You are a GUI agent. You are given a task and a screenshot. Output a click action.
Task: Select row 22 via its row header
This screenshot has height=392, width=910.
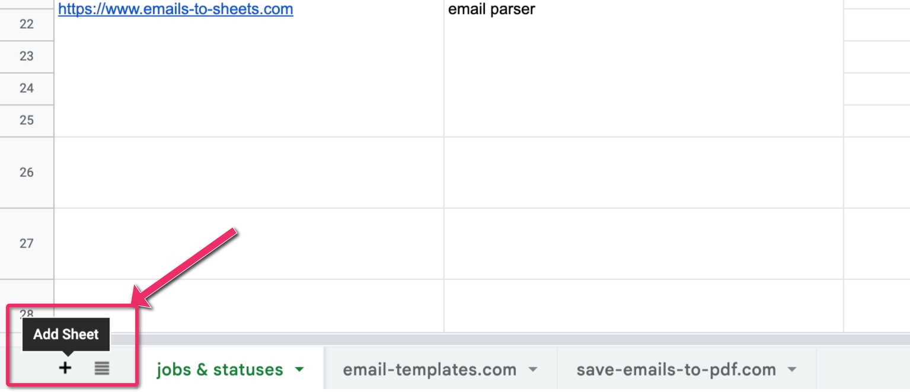(x=27, y=24)
